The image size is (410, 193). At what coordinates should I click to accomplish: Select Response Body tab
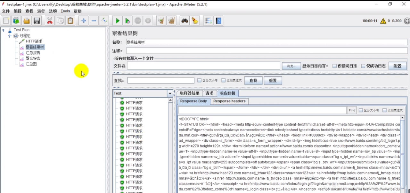point(193,101)
